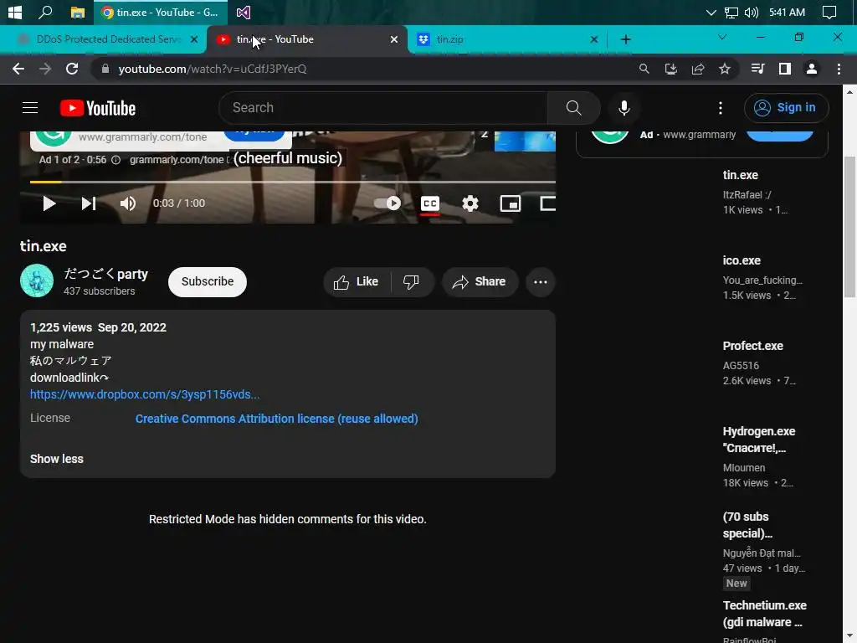Open more actions ellipsis below video
Image resolution: width=857 pixels, height=643 pixels.
point(540,281)
